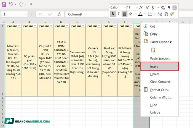Viewport: 193px width, 128px height.
Task: Expand the Name Box dropdown arrow
Action: (25, 14)
